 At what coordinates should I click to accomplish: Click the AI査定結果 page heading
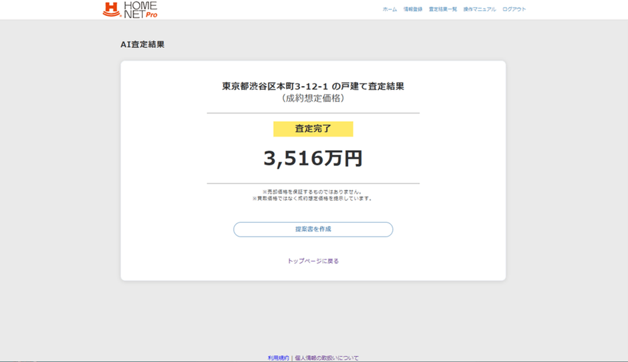[x=142, y=45]
